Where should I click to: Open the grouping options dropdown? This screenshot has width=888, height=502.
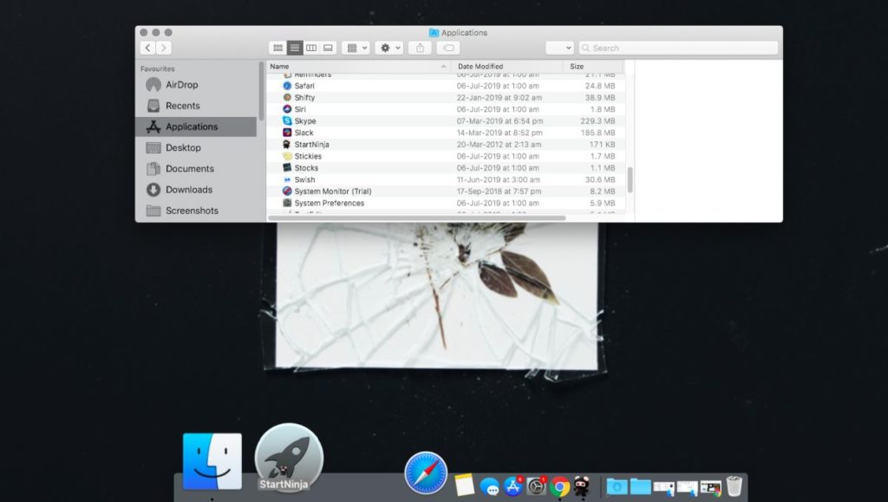tap(358, 48)
